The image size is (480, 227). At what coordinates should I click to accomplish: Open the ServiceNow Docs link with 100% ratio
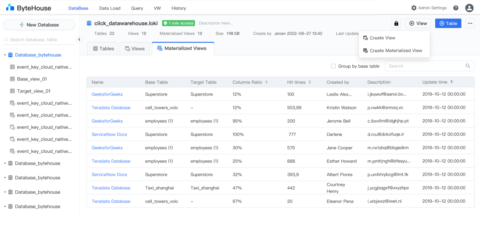pyautogui.click(x=109, y=134)
